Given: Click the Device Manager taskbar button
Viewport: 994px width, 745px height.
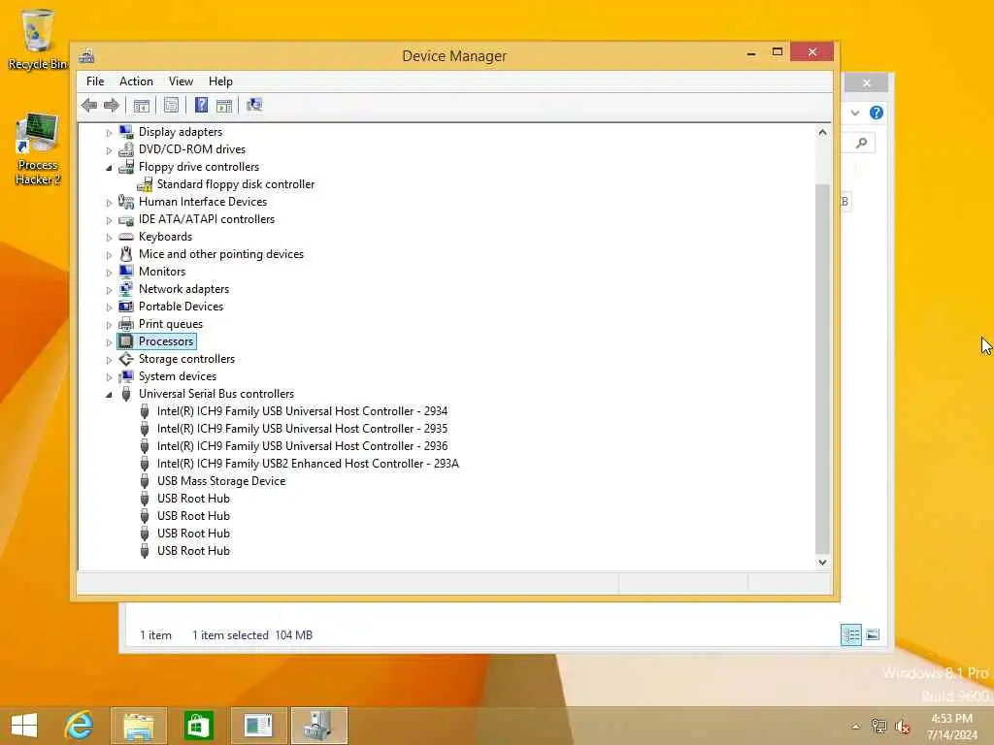Looking at the screenshot, I should (319, 726).
